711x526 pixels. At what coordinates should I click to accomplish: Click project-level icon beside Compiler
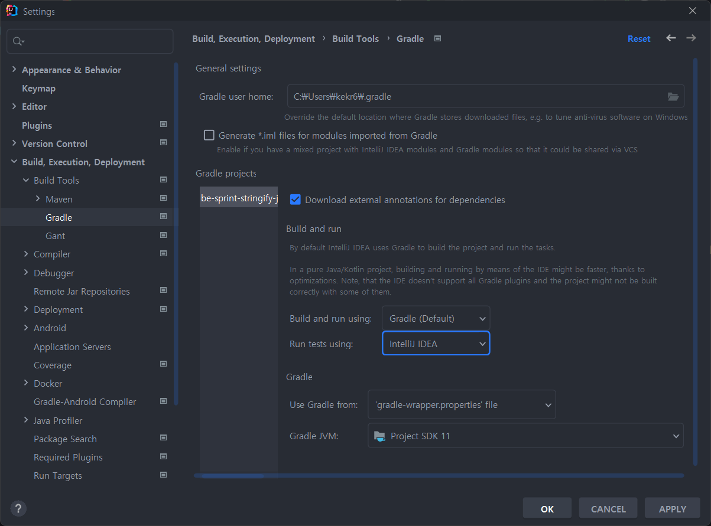164,253
